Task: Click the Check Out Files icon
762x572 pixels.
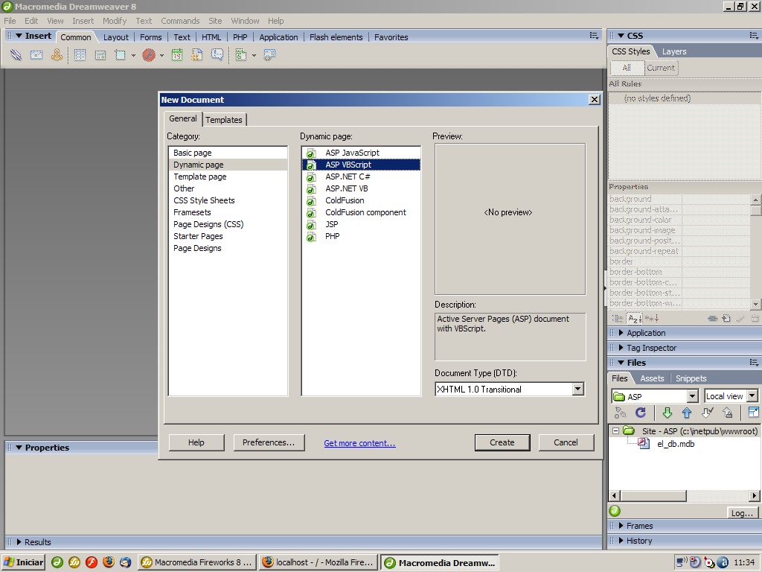Action: [x=707, y=413]
